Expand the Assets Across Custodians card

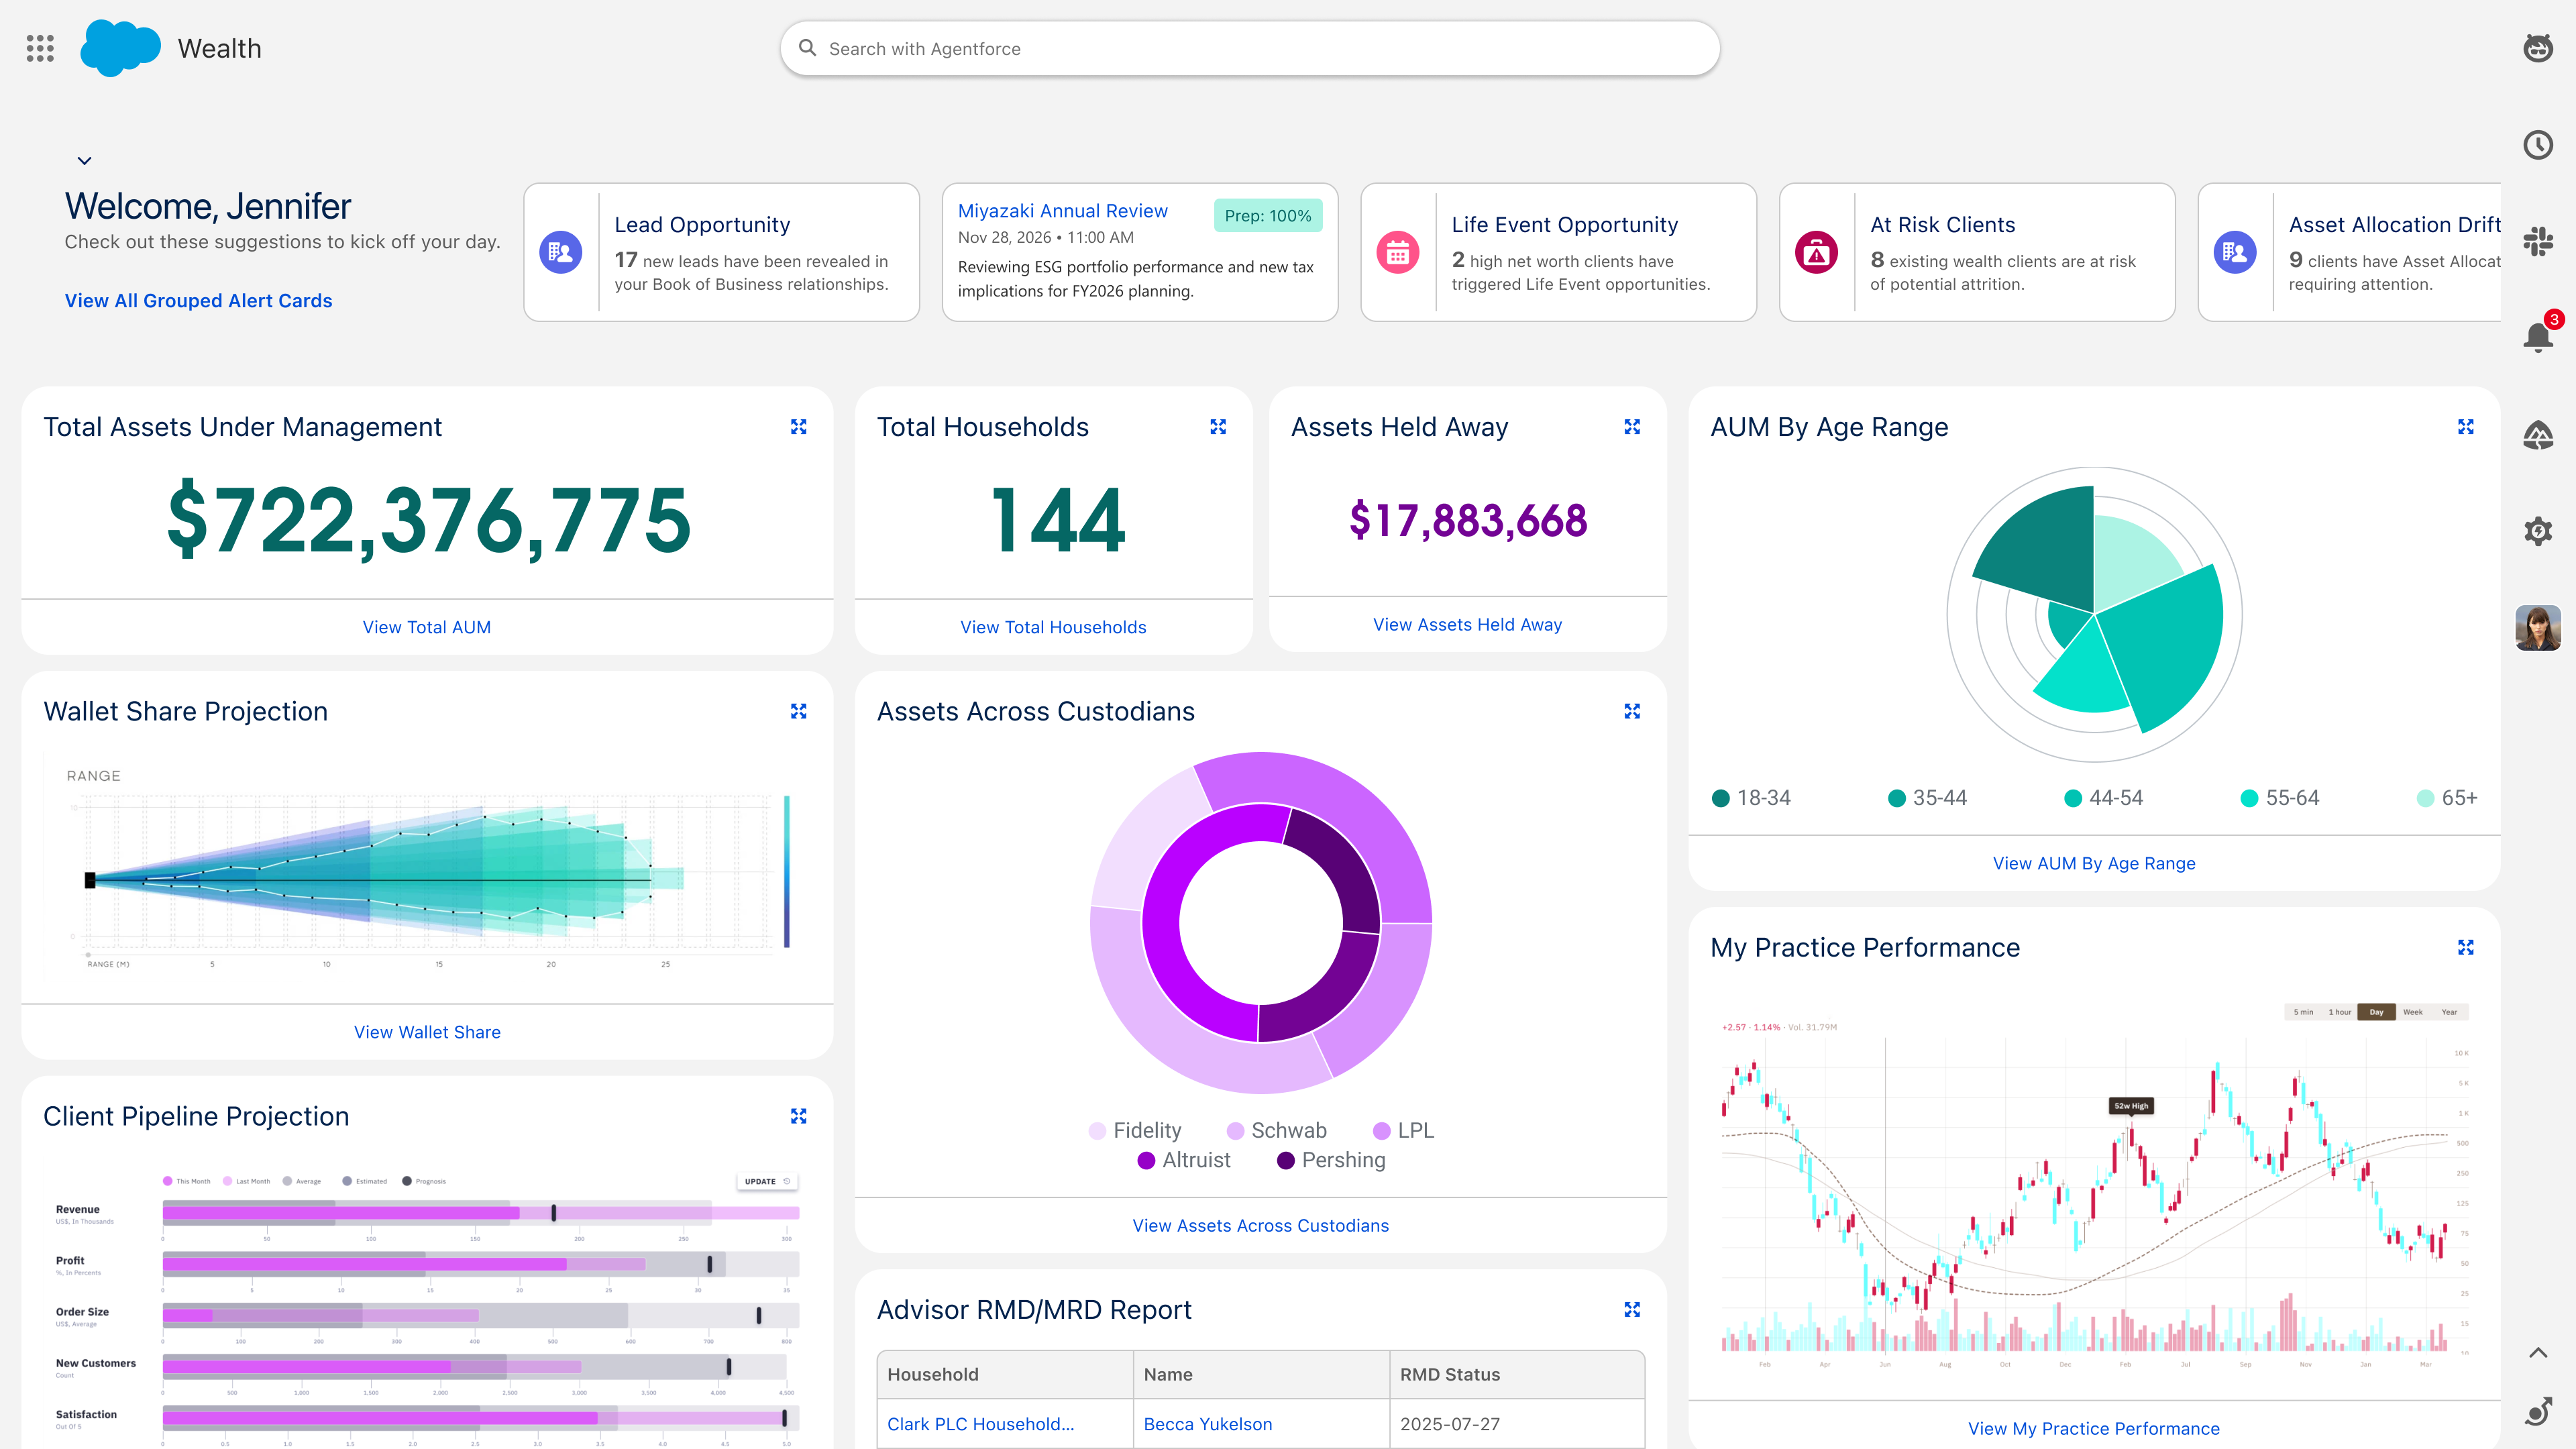pyautogui.click(x=1632, y=711)
